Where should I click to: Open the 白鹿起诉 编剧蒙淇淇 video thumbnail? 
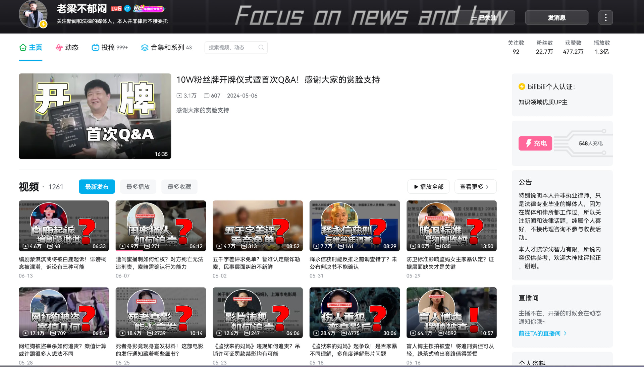[x=64, y=226]
